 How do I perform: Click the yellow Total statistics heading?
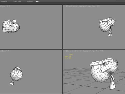point(71,54)
